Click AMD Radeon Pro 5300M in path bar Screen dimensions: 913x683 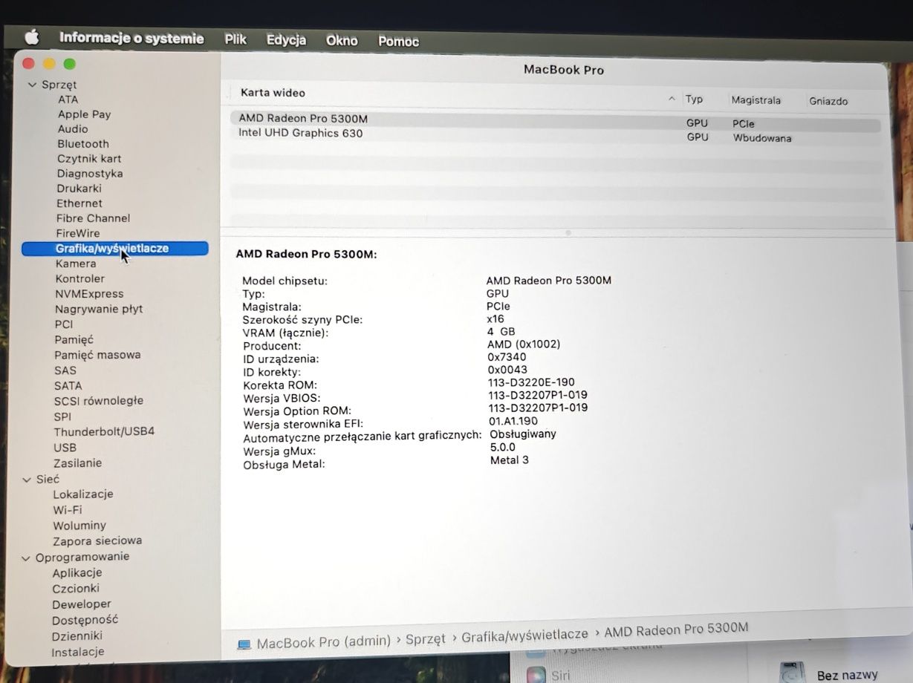tap(676, 630)
